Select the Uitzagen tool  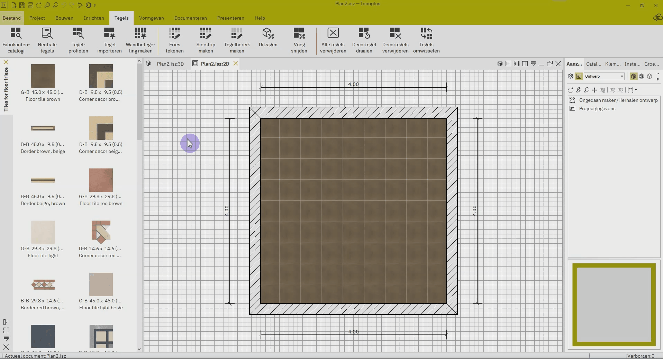pyautogui.click(x=268, y=38)
